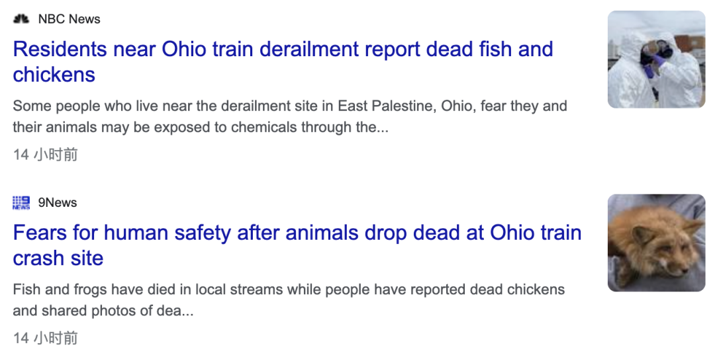Click 'crash site' in the 9News headline

pyautogui.click(x=58, y=258)
